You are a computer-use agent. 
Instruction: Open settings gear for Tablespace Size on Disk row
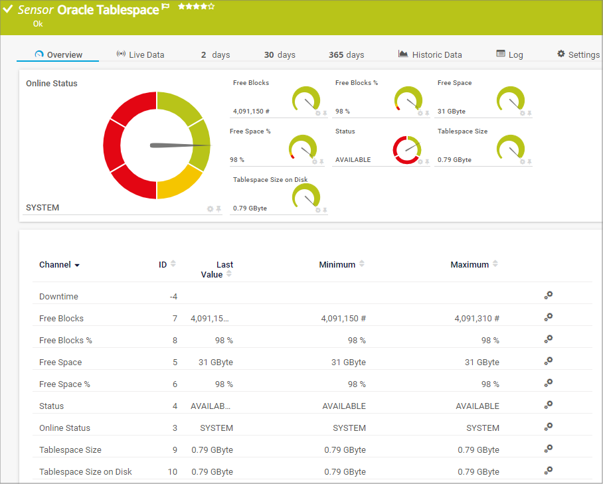[x=548, y=471]
